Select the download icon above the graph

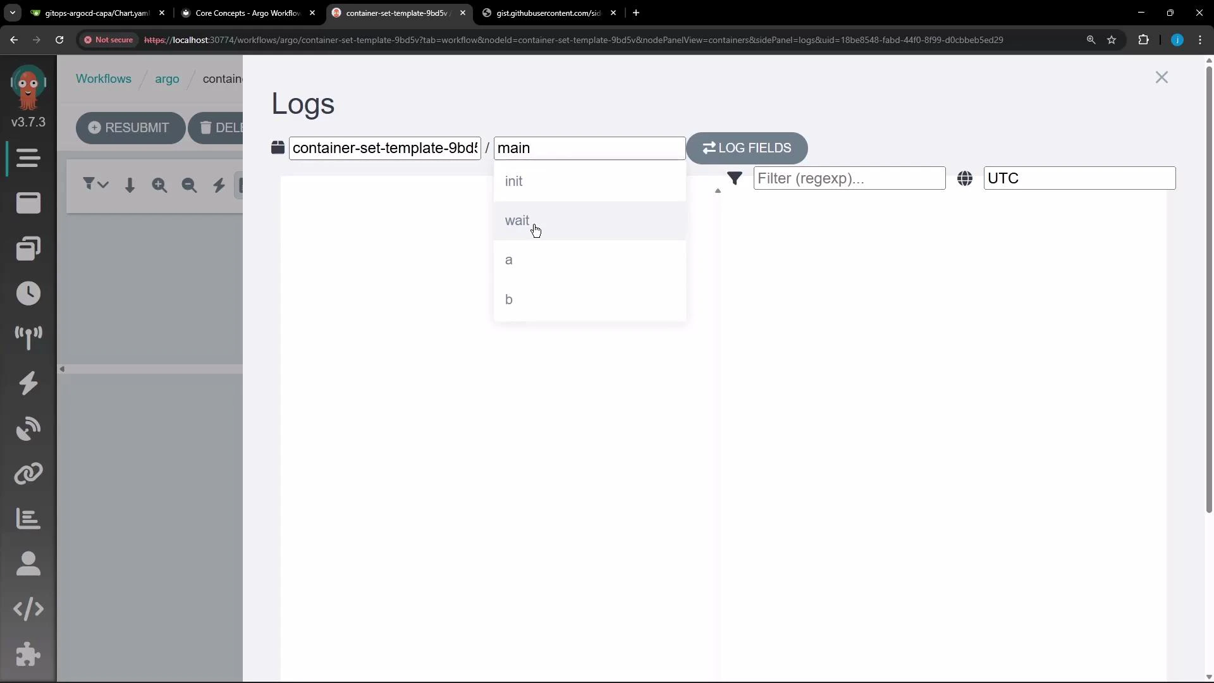pyautogui.click(x=130, y=185)
